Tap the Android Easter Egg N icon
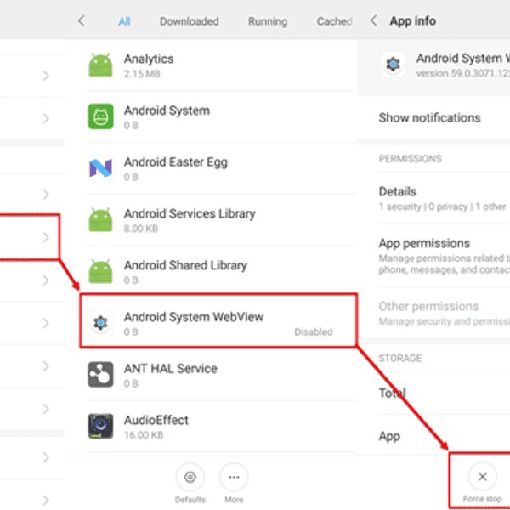The image size is (510, 510). [100, 167]
